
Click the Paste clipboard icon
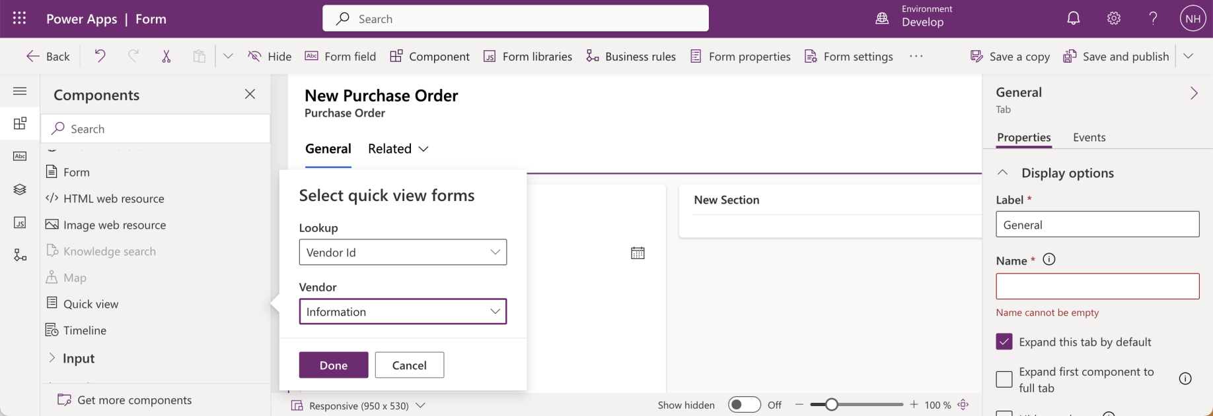click(199, 56)
